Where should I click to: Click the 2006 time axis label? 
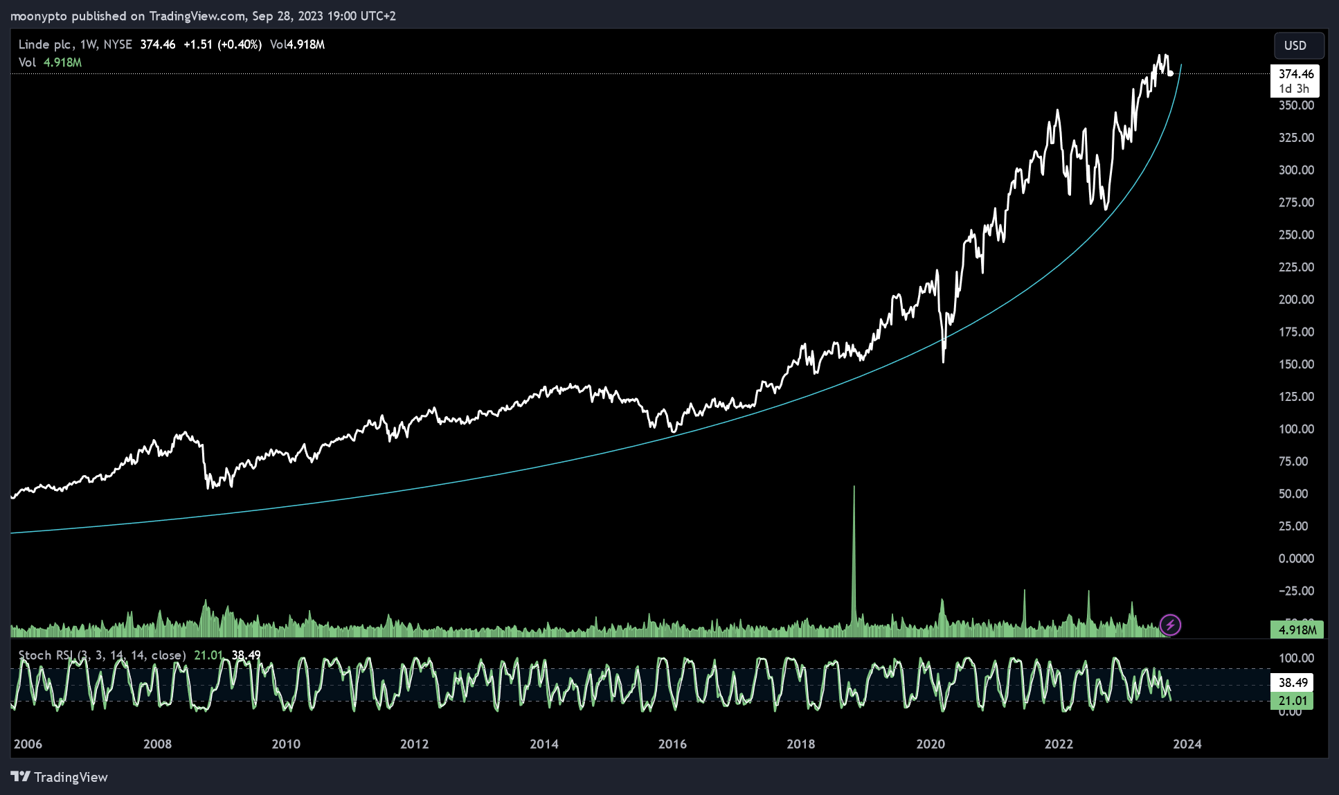28,744
